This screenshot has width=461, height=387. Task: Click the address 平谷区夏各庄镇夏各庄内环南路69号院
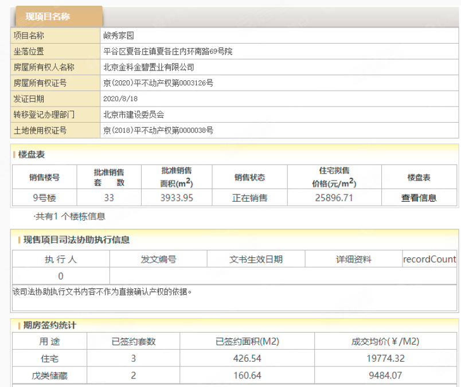(x=168, y=52)
